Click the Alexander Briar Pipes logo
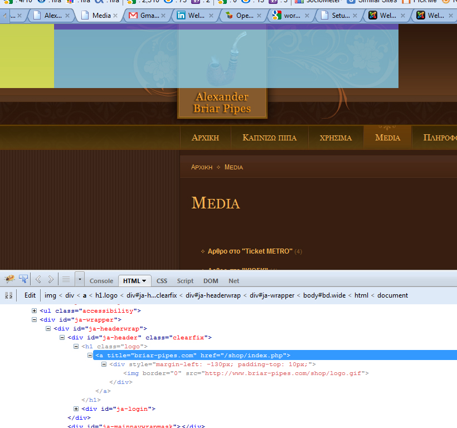The height and width of the screenshot is (428, 457). pos(222,103)
